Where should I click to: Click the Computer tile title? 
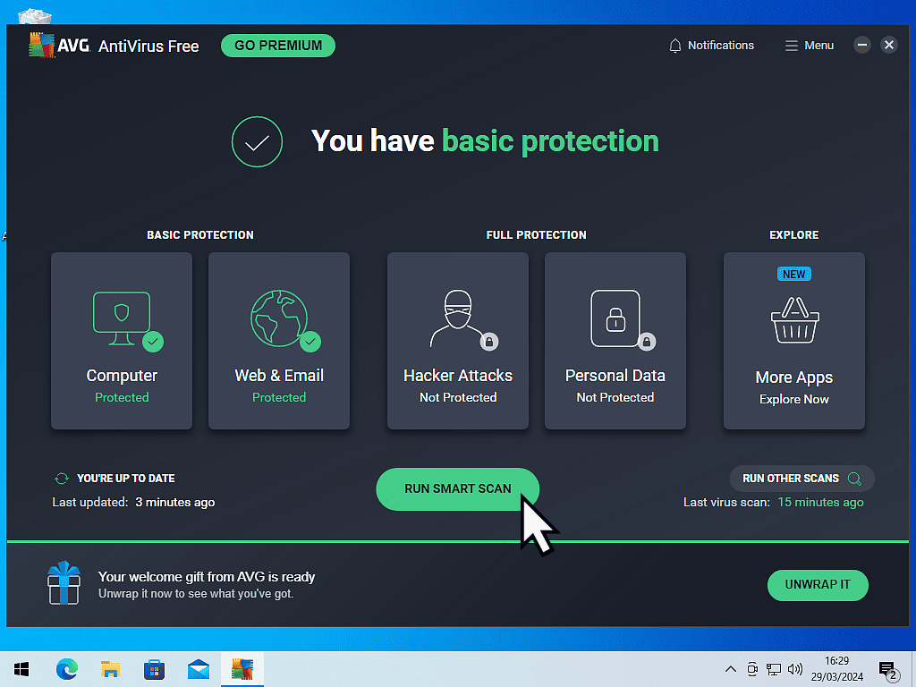click(x=122, y=376)
